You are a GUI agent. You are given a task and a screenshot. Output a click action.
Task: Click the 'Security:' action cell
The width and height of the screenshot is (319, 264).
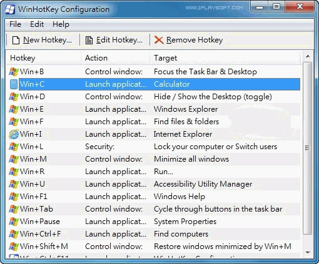[x=99, y=147]
